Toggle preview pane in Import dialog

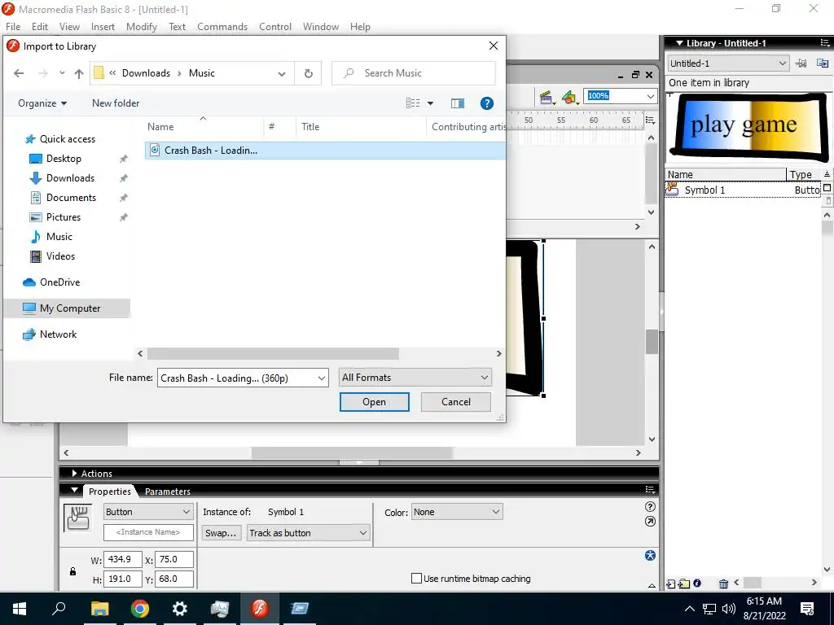(458, 103)
